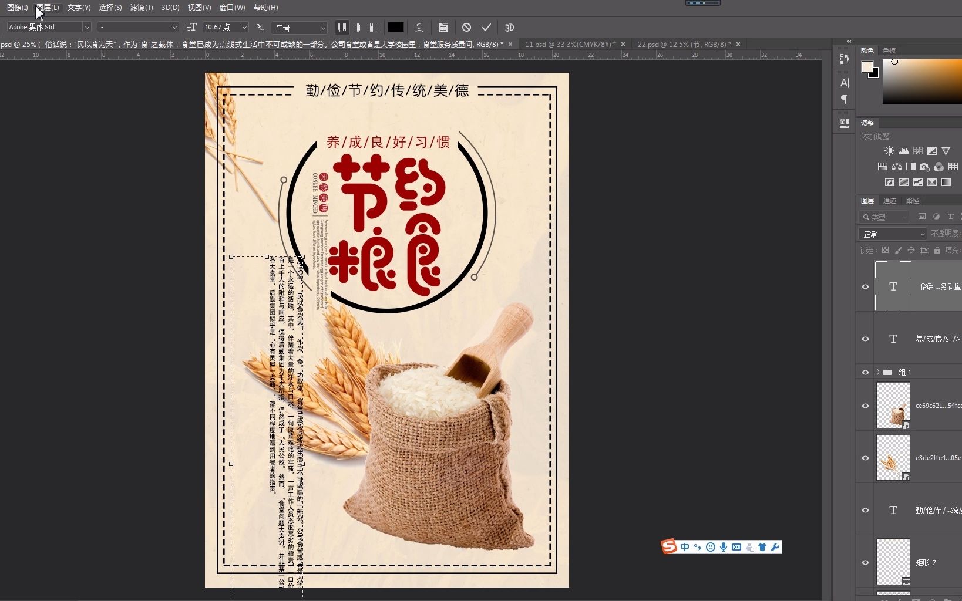The height and width of the screenshot is (601, 962).
Task: Hide the 矩形 7 layer
Action: [865, 563]
